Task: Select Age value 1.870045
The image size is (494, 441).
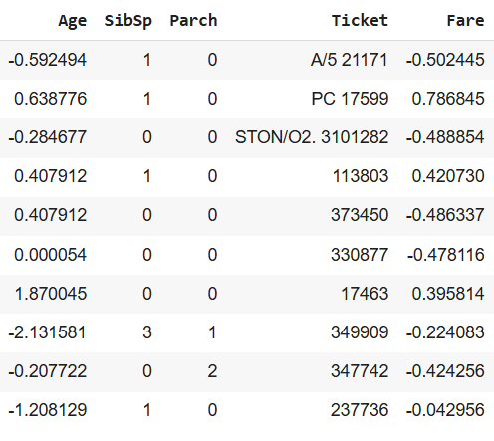Action: pyautogui.click(x=51, y=294)
